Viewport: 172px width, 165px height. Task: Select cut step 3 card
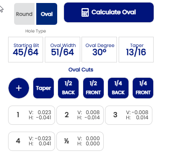coord(128,115)
